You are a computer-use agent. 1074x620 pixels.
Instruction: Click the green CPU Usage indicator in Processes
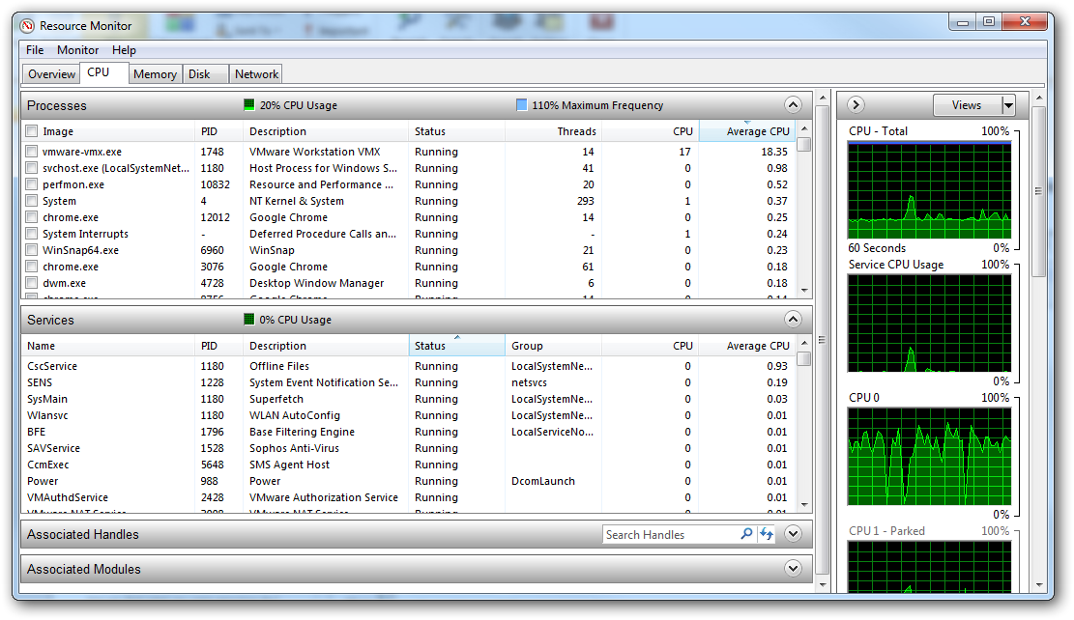click(249, 105)
